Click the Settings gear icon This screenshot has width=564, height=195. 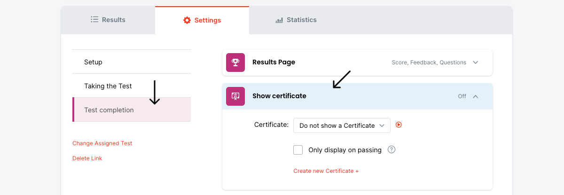coord(187,20)
